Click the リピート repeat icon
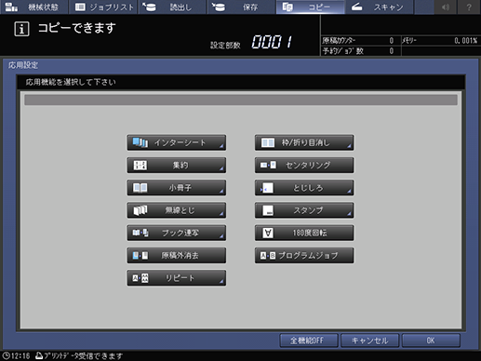481x361 pixels. click(140, 278)
